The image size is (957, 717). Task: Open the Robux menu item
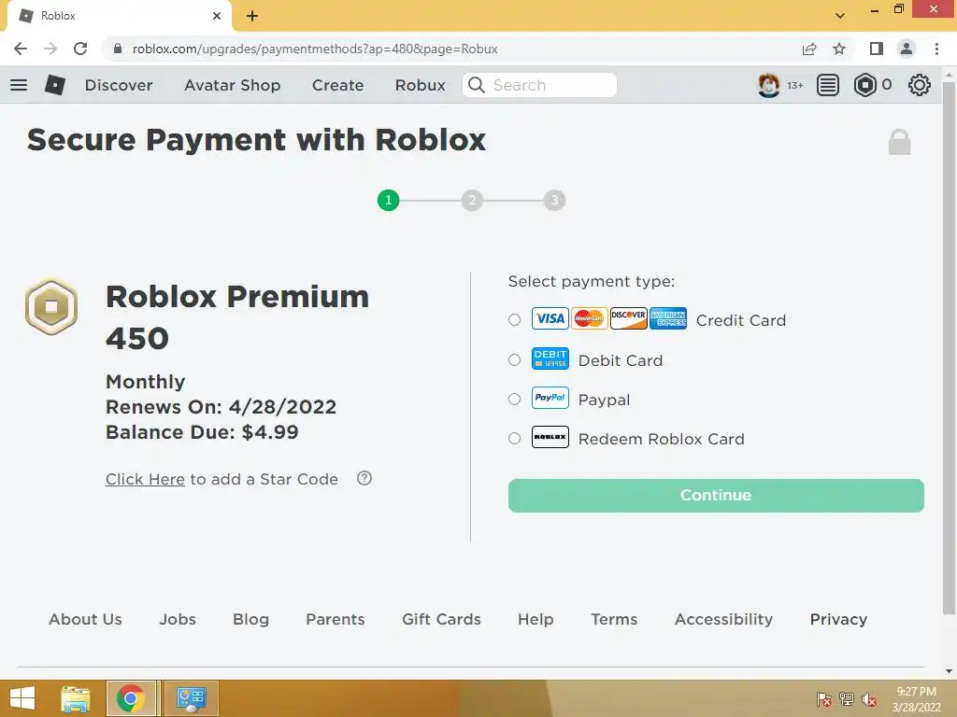420,85
